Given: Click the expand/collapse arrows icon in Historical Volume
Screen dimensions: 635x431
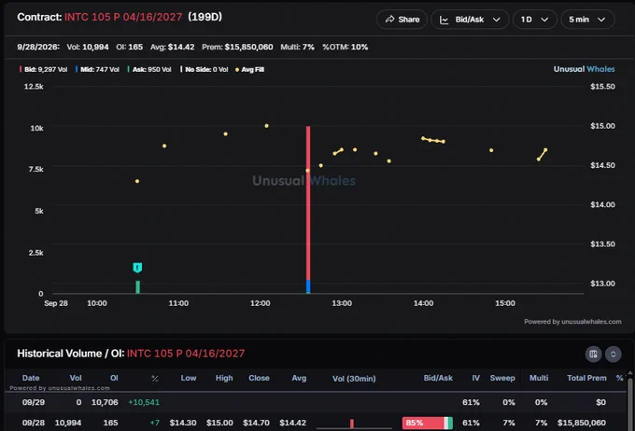Looking at the screenshot, I should (x=614, y=355).
